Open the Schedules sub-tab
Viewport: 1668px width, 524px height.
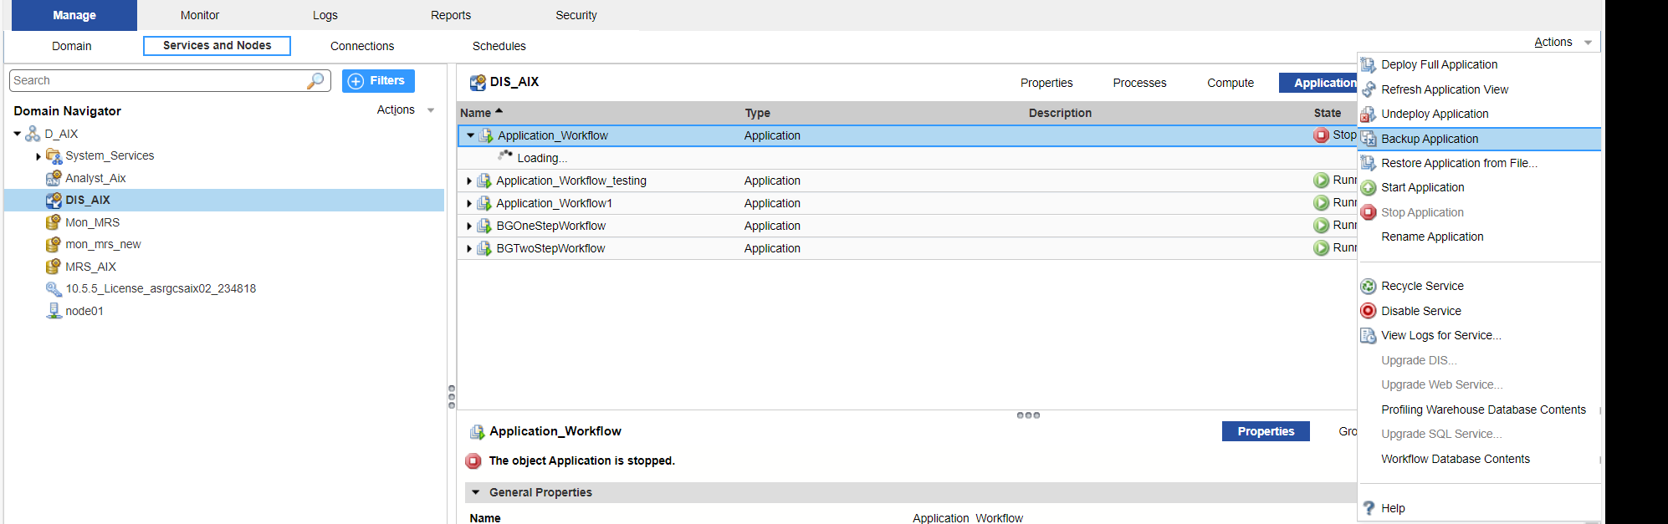tap(499, 46)
